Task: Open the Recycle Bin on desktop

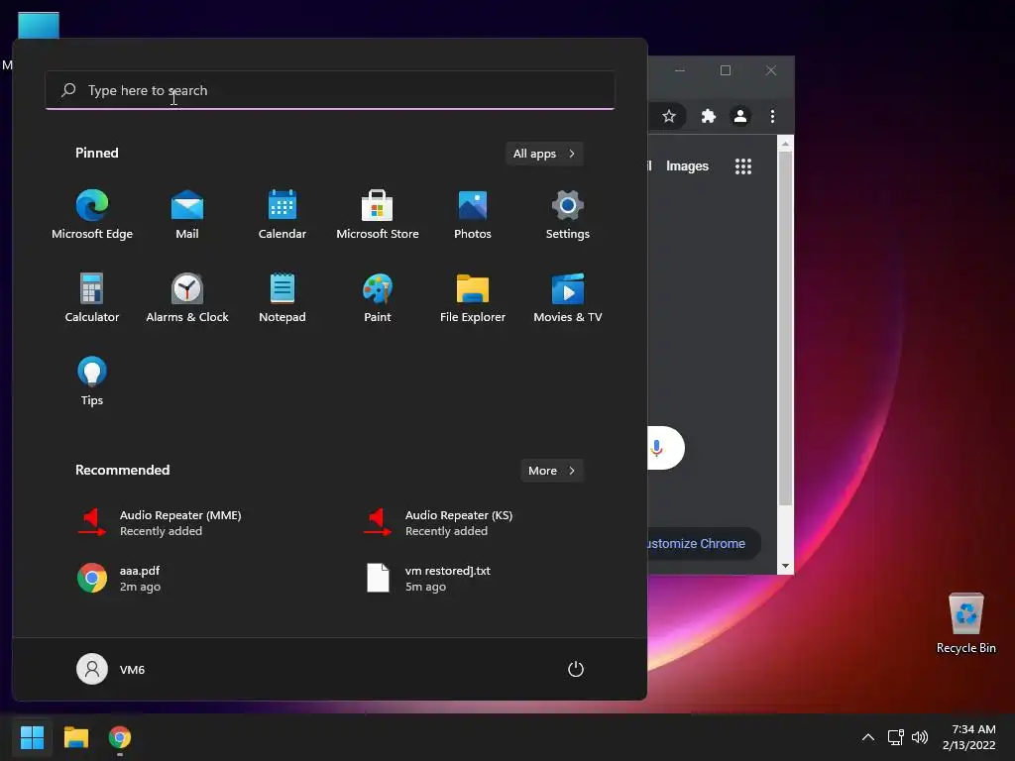Action: [965, 623]
